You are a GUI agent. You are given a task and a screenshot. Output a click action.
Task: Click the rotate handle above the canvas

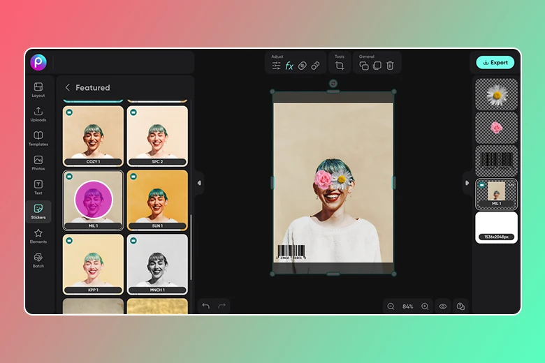(x=333, y=84)
